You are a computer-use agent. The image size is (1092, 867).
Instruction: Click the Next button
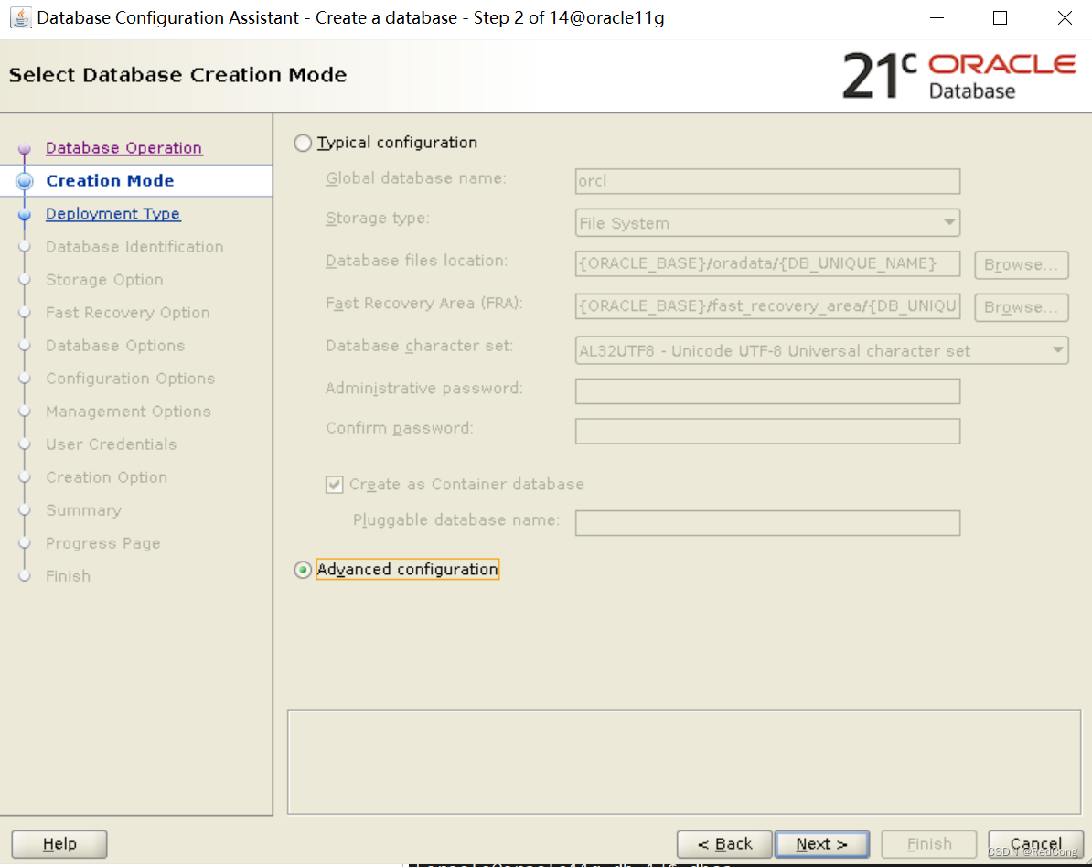click(822, 844)
